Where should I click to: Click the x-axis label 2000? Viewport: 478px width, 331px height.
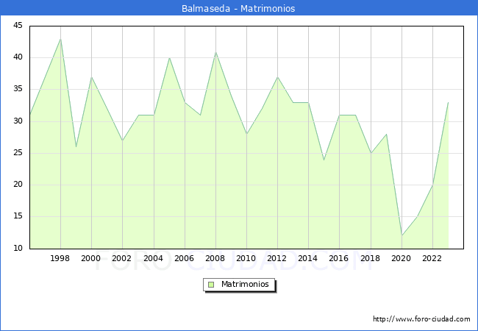point(90,258)
